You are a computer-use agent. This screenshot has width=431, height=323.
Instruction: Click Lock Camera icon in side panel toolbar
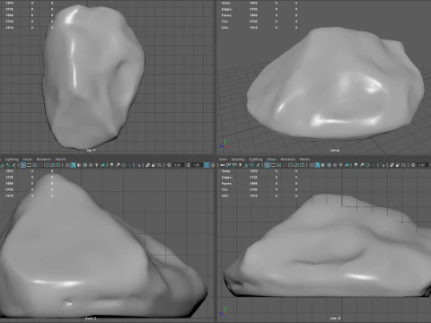point(228,165)
